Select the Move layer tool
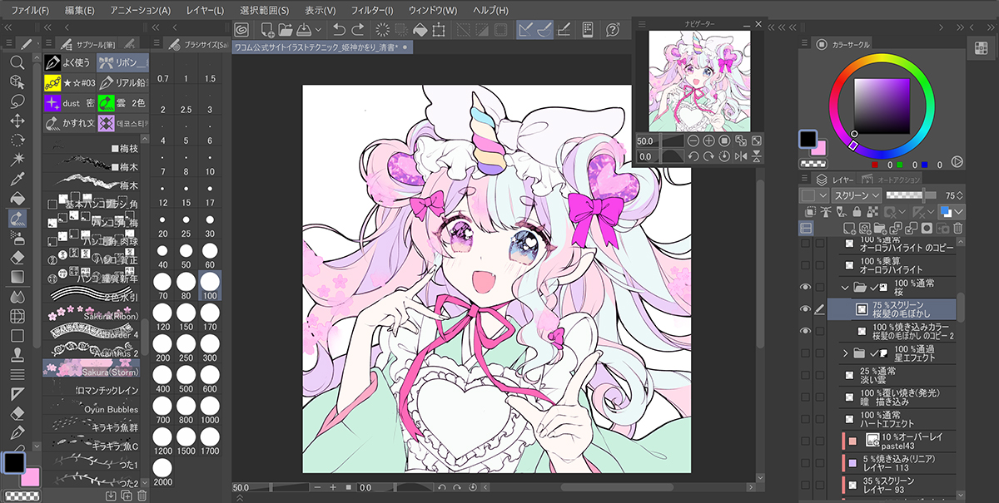 click(x=17, y=121)
